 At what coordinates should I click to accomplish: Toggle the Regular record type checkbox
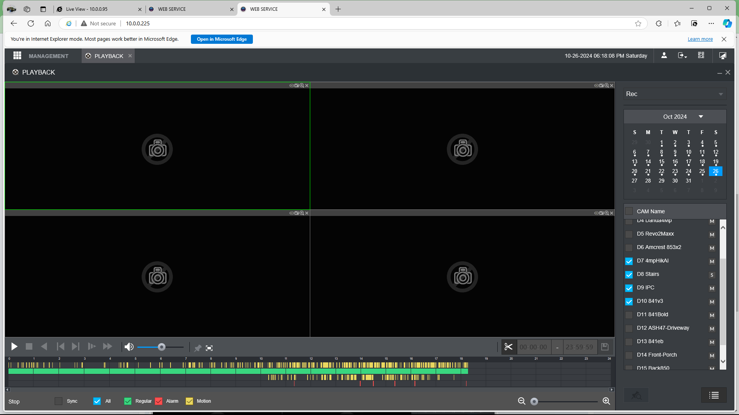point(128,401)
